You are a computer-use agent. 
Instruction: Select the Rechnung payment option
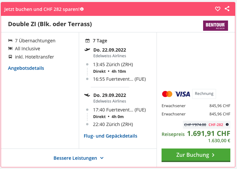(x=204, y=94)
